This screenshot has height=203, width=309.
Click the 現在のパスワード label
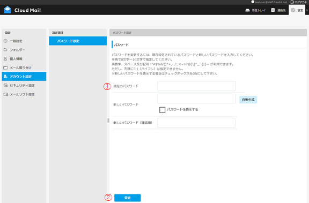126,86
